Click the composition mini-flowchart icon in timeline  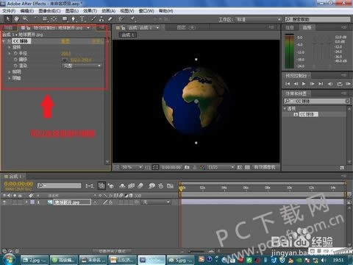click(90, 186)
